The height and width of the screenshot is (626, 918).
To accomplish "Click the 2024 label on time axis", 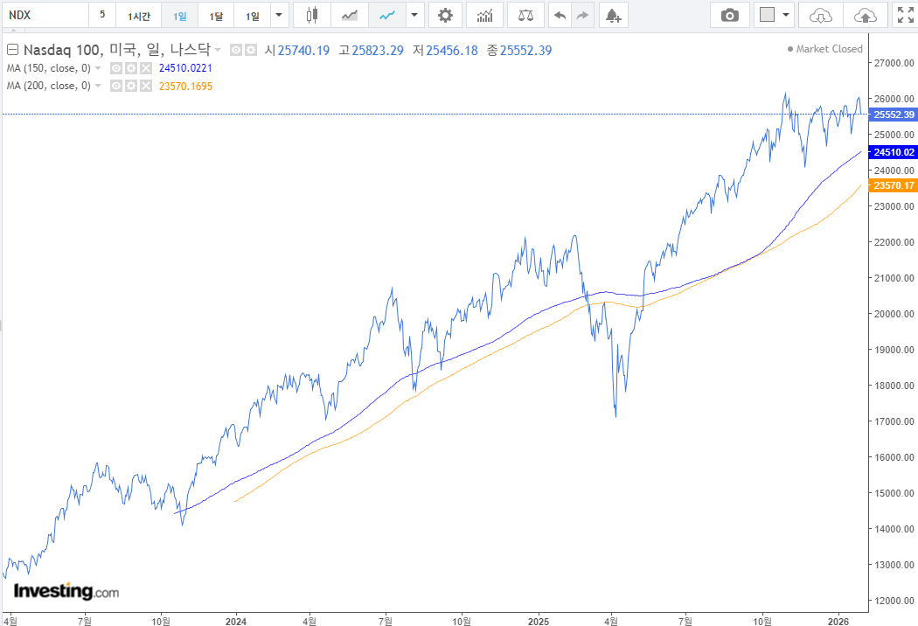I will click(x=236, y=622).
